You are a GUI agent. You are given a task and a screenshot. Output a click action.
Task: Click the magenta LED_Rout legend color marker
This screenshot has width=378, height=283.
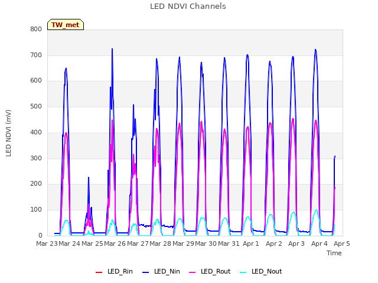coord(193,272)
